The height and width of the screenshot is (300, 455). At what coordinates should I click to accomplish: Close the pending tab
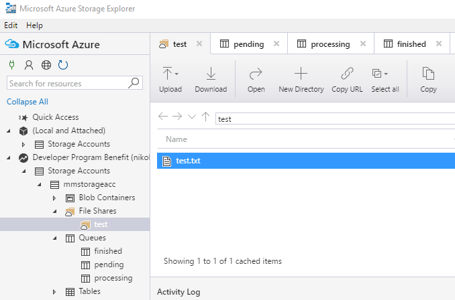[x=276, y=44]
